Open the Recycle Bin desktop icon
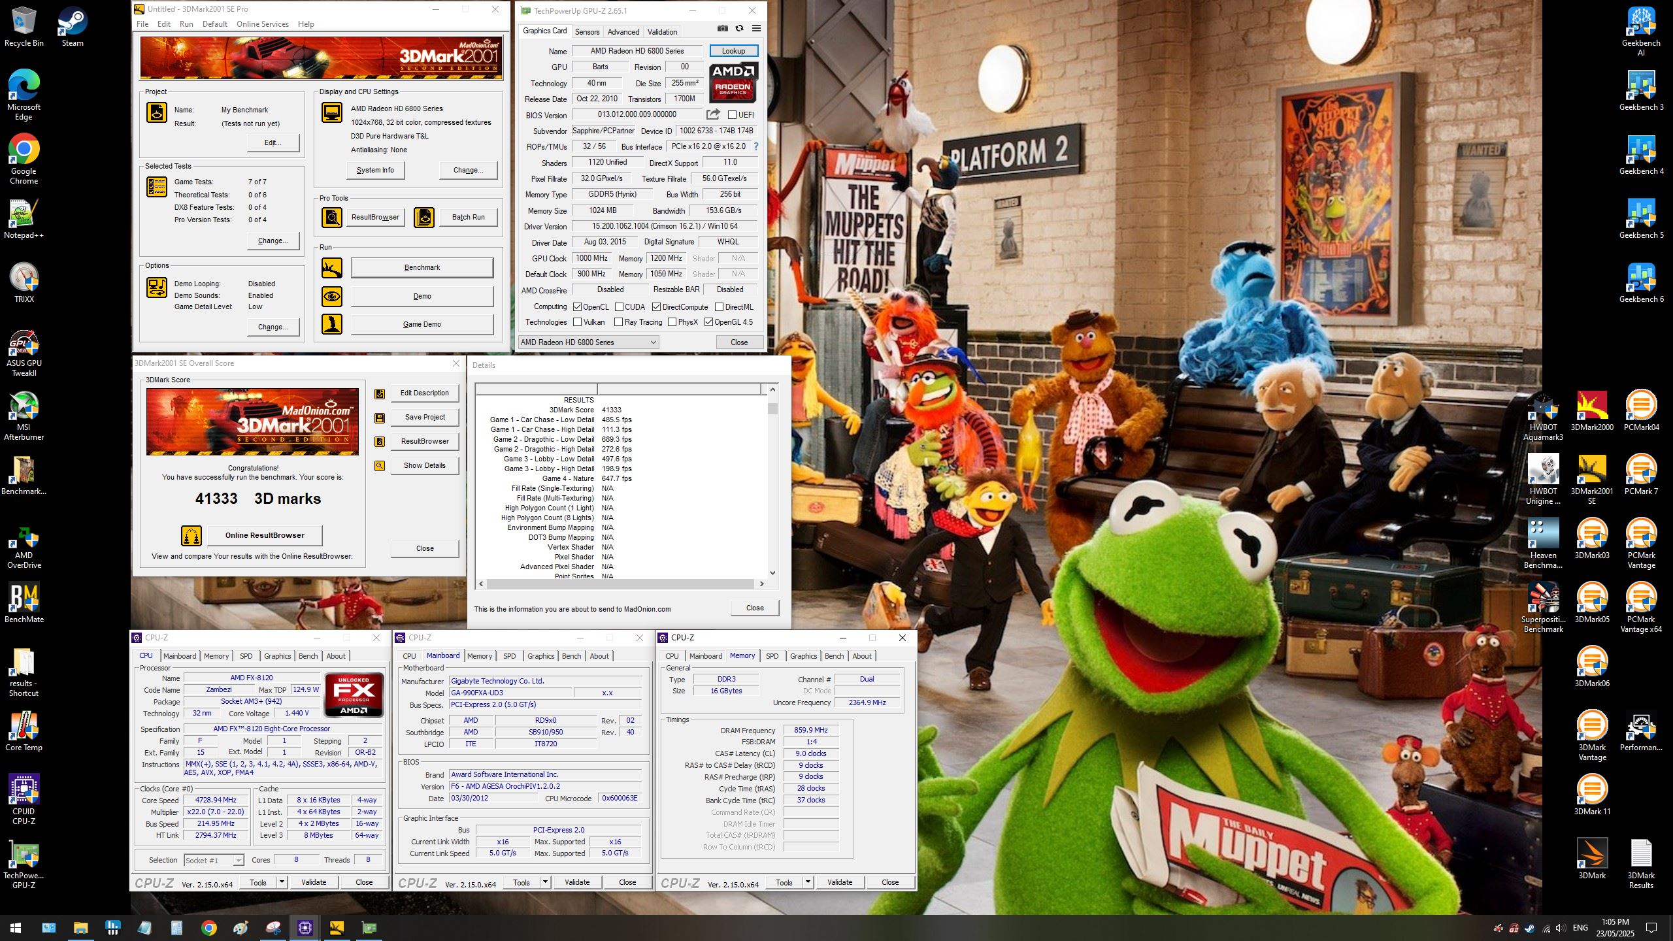 [x=24, y=26]
